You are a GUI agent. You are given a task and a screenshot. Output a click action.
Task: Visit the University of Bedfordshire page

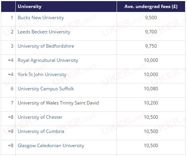coord(46,46)
